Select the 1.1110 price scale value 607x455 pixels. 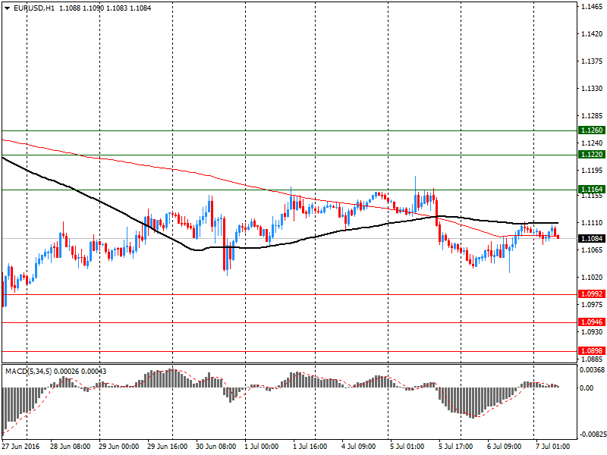pyautogui.click(x=592, y=223)
